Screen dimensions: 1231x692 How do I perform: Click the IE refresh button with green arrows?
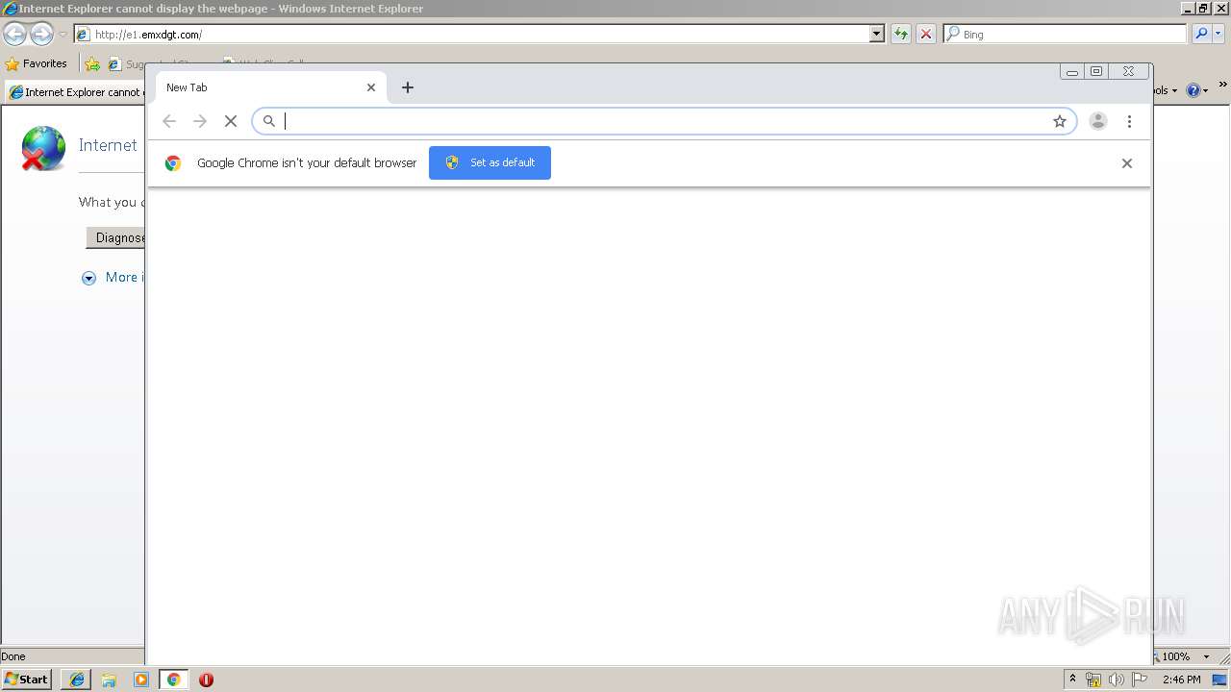pyautogui.click(x=901, y=34)
